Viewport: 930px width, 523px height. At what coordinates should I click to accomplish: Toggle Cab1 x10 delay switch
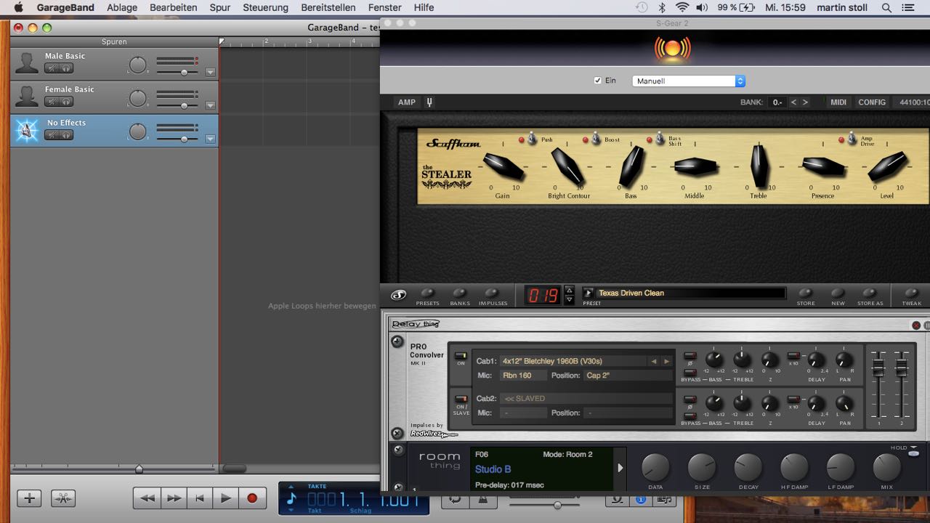tap(793, 356)
